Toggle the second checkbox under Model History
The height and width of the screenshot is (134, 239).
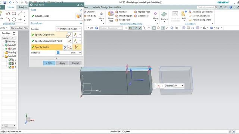(x=10, y=64)
